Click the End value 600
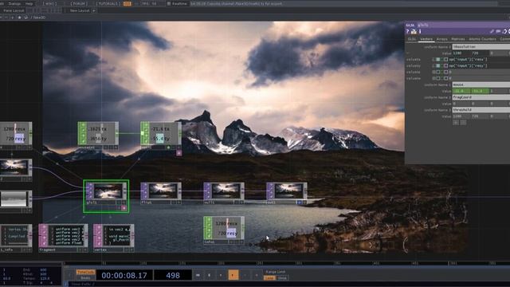 (x=43, y=270)
